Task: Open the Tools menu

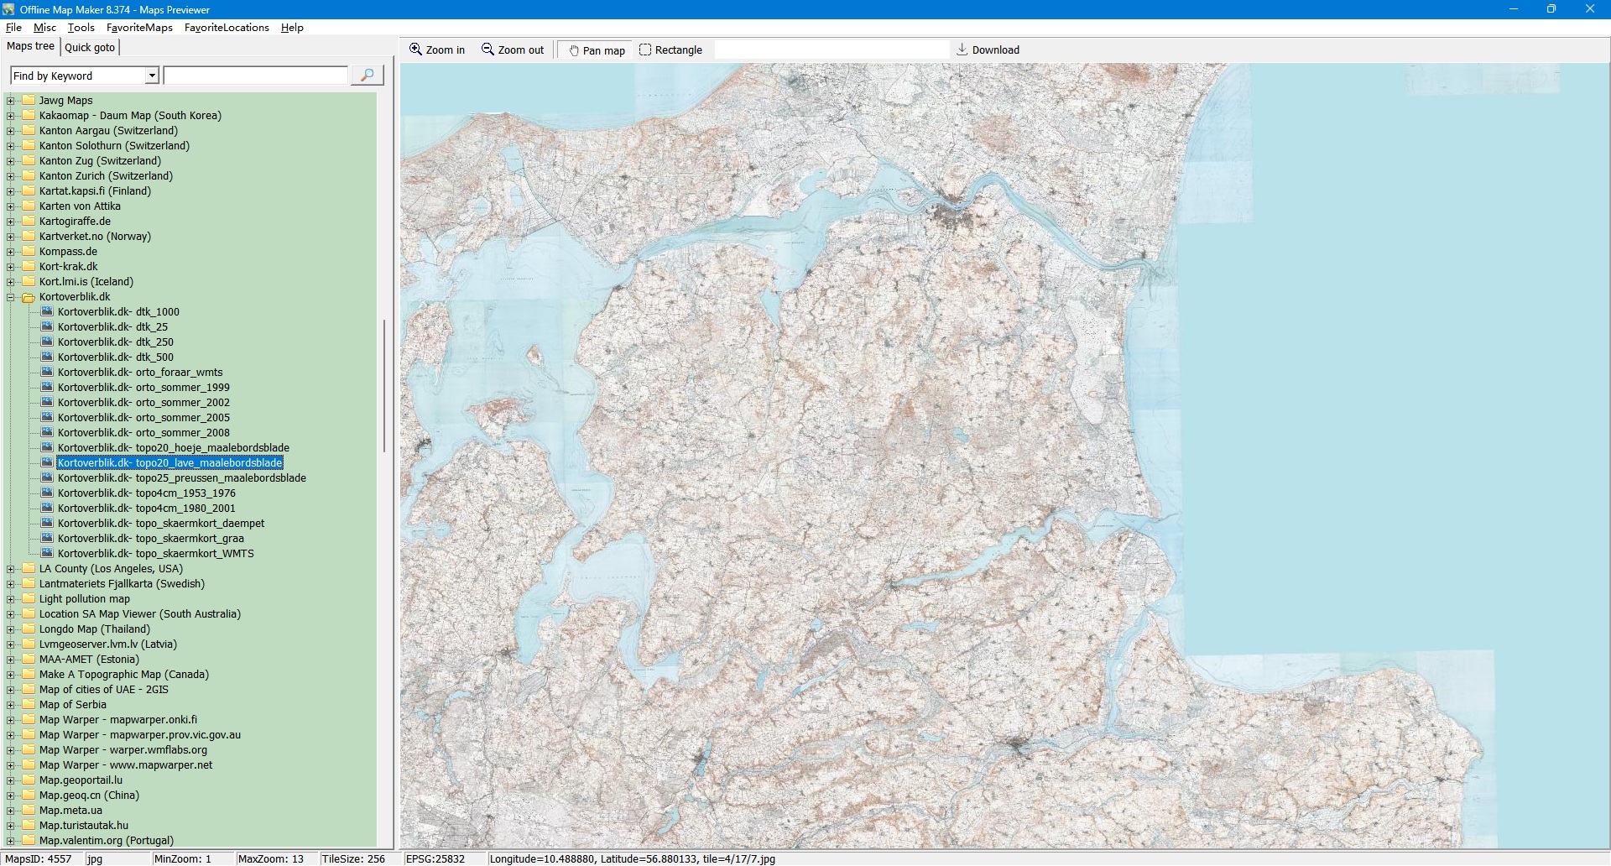Action: pos(81,28)
